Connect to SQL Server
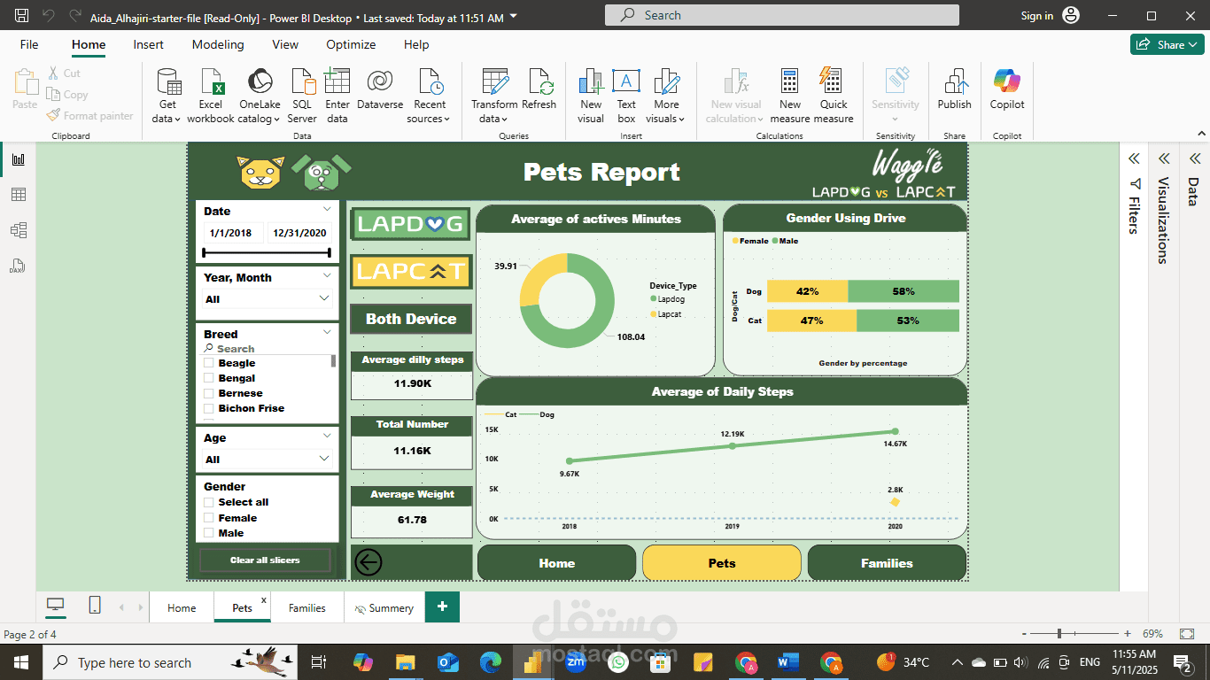This screenshot has width=1210, height=680. 302,96
